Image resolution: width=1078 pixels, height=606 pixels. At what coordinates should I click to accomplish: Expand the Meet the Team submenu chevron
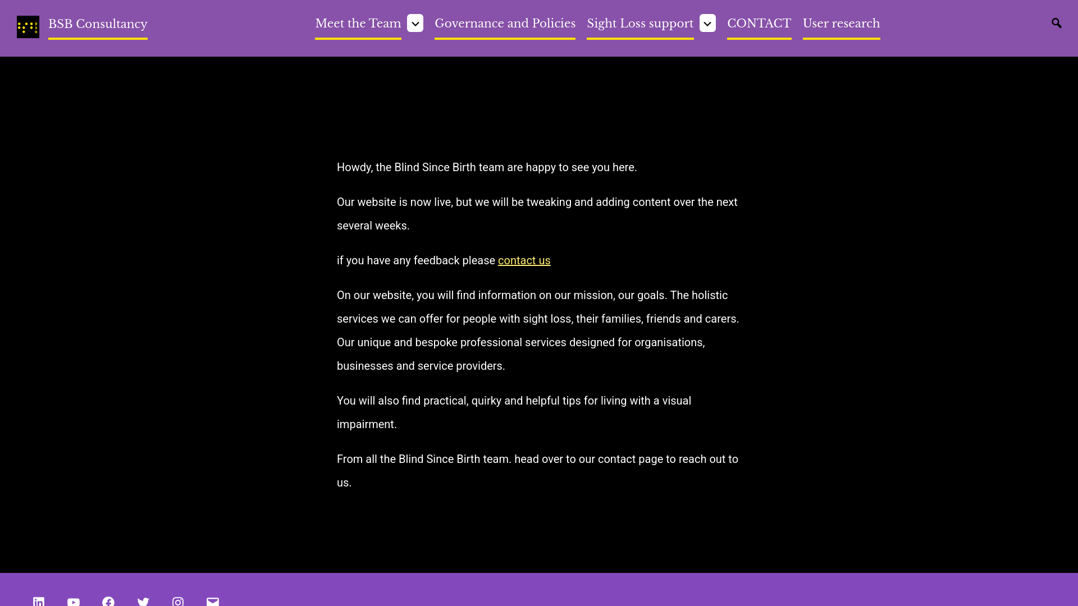click(415, 24)
